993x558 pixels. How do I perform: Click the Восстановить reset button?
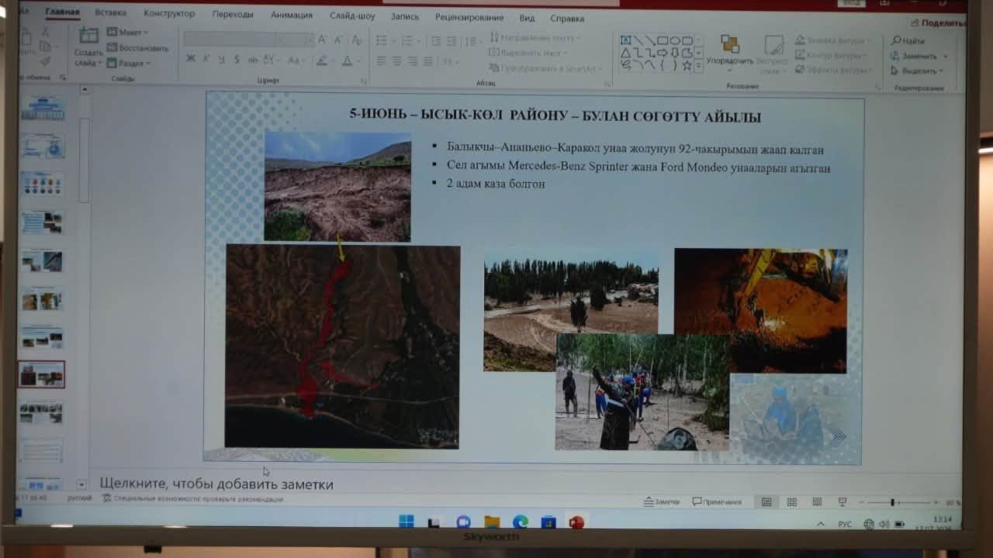[138, 48]
